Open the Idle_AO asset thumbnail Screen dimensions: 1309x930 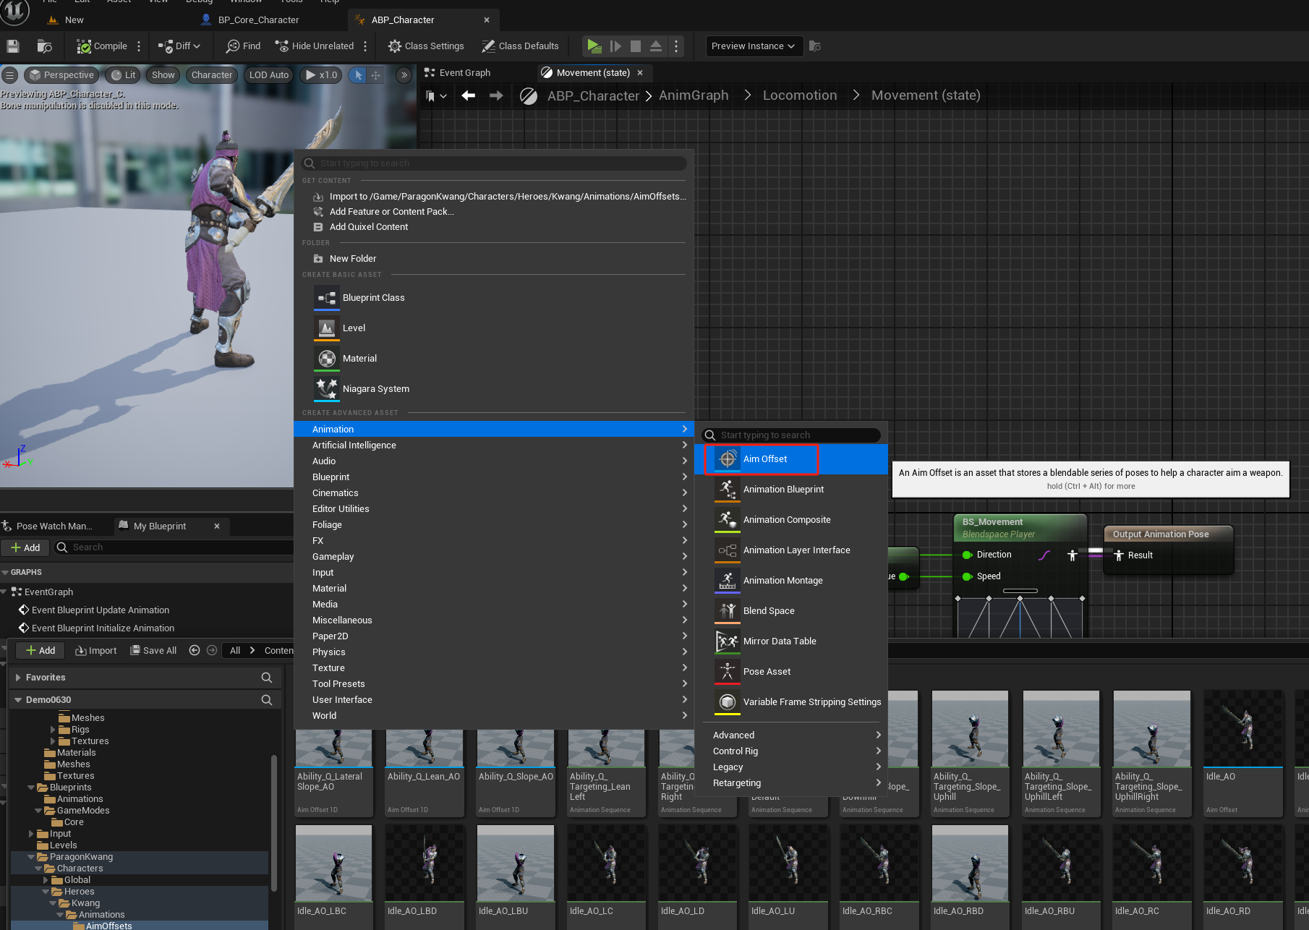(1243, 728)
